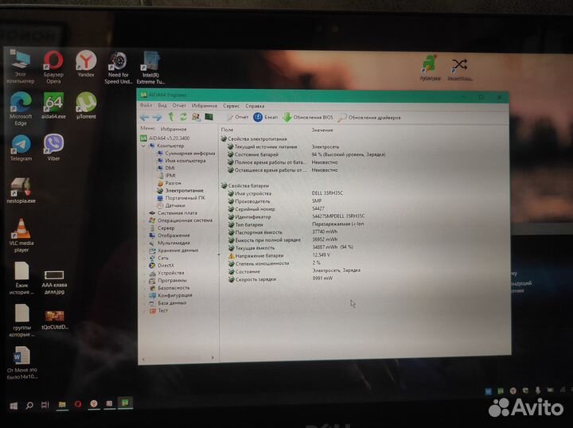This screenshot has height=428, width=573.
Task: Select Безопасность tree item
Action: pyautogui.click(x=170, y=288)
